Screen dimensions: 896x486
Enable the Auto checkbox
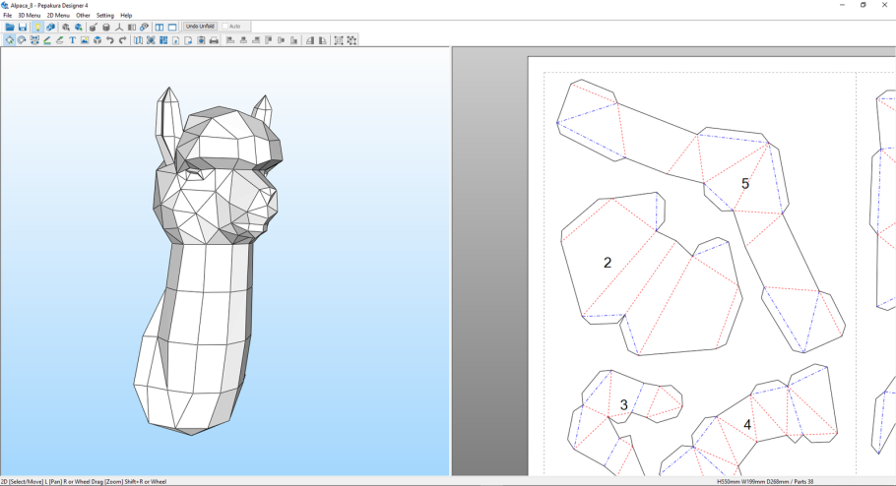coord(226,27)
